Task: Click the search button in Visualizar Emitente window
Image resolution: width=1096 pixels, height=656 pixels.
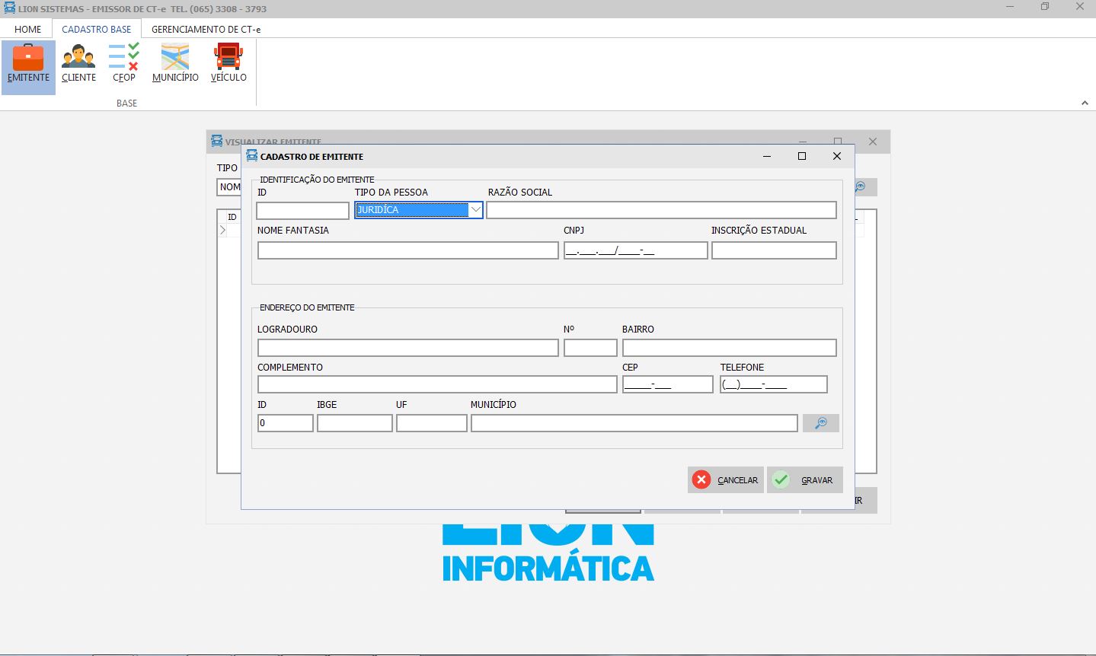Action: [x=865, y=187]
